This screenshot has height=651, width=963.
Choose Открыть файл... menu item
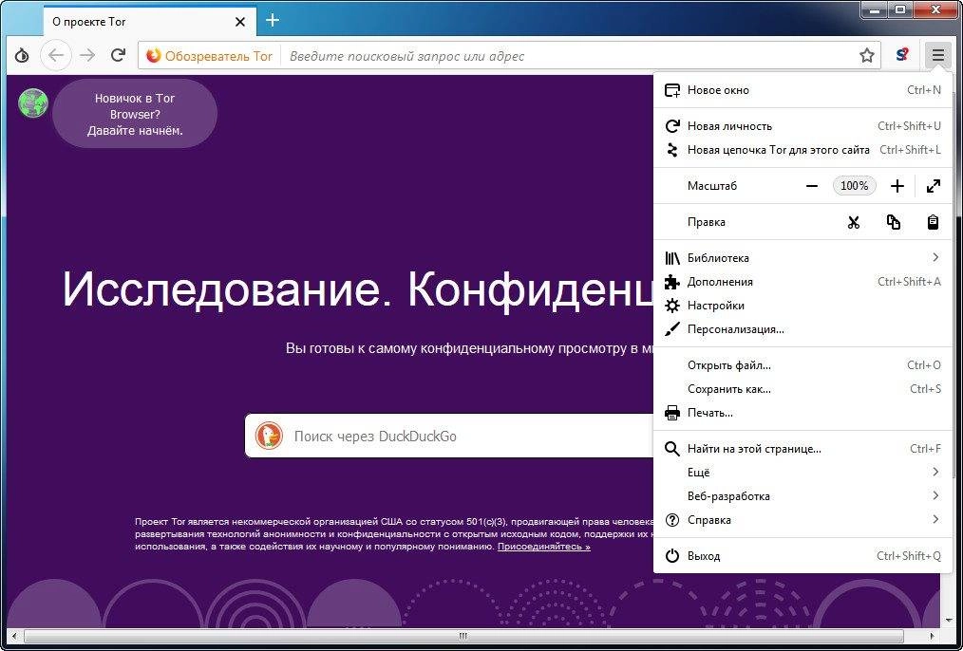(802, 365)
